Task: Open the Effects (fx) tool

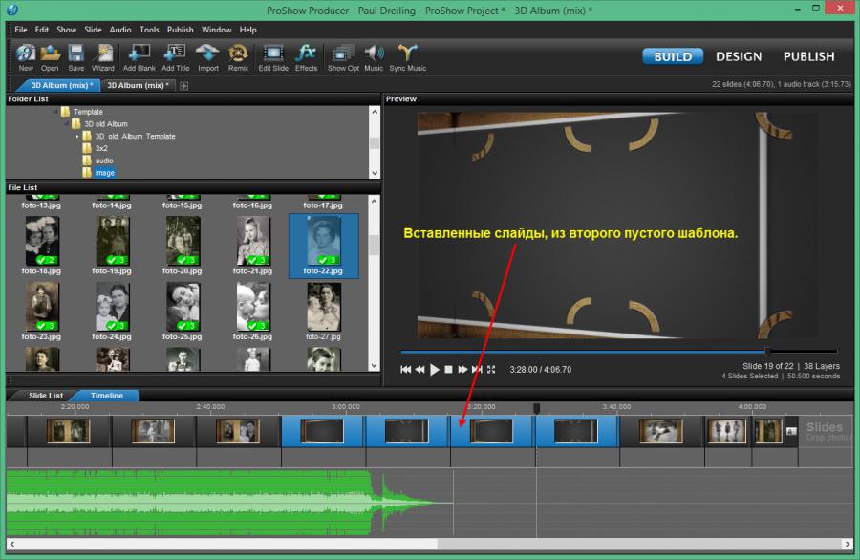Action: [x=306, y=57]
